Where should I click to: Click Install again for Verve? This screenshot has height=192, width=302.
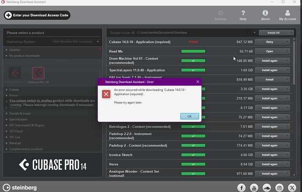click(x=270, y=164)
